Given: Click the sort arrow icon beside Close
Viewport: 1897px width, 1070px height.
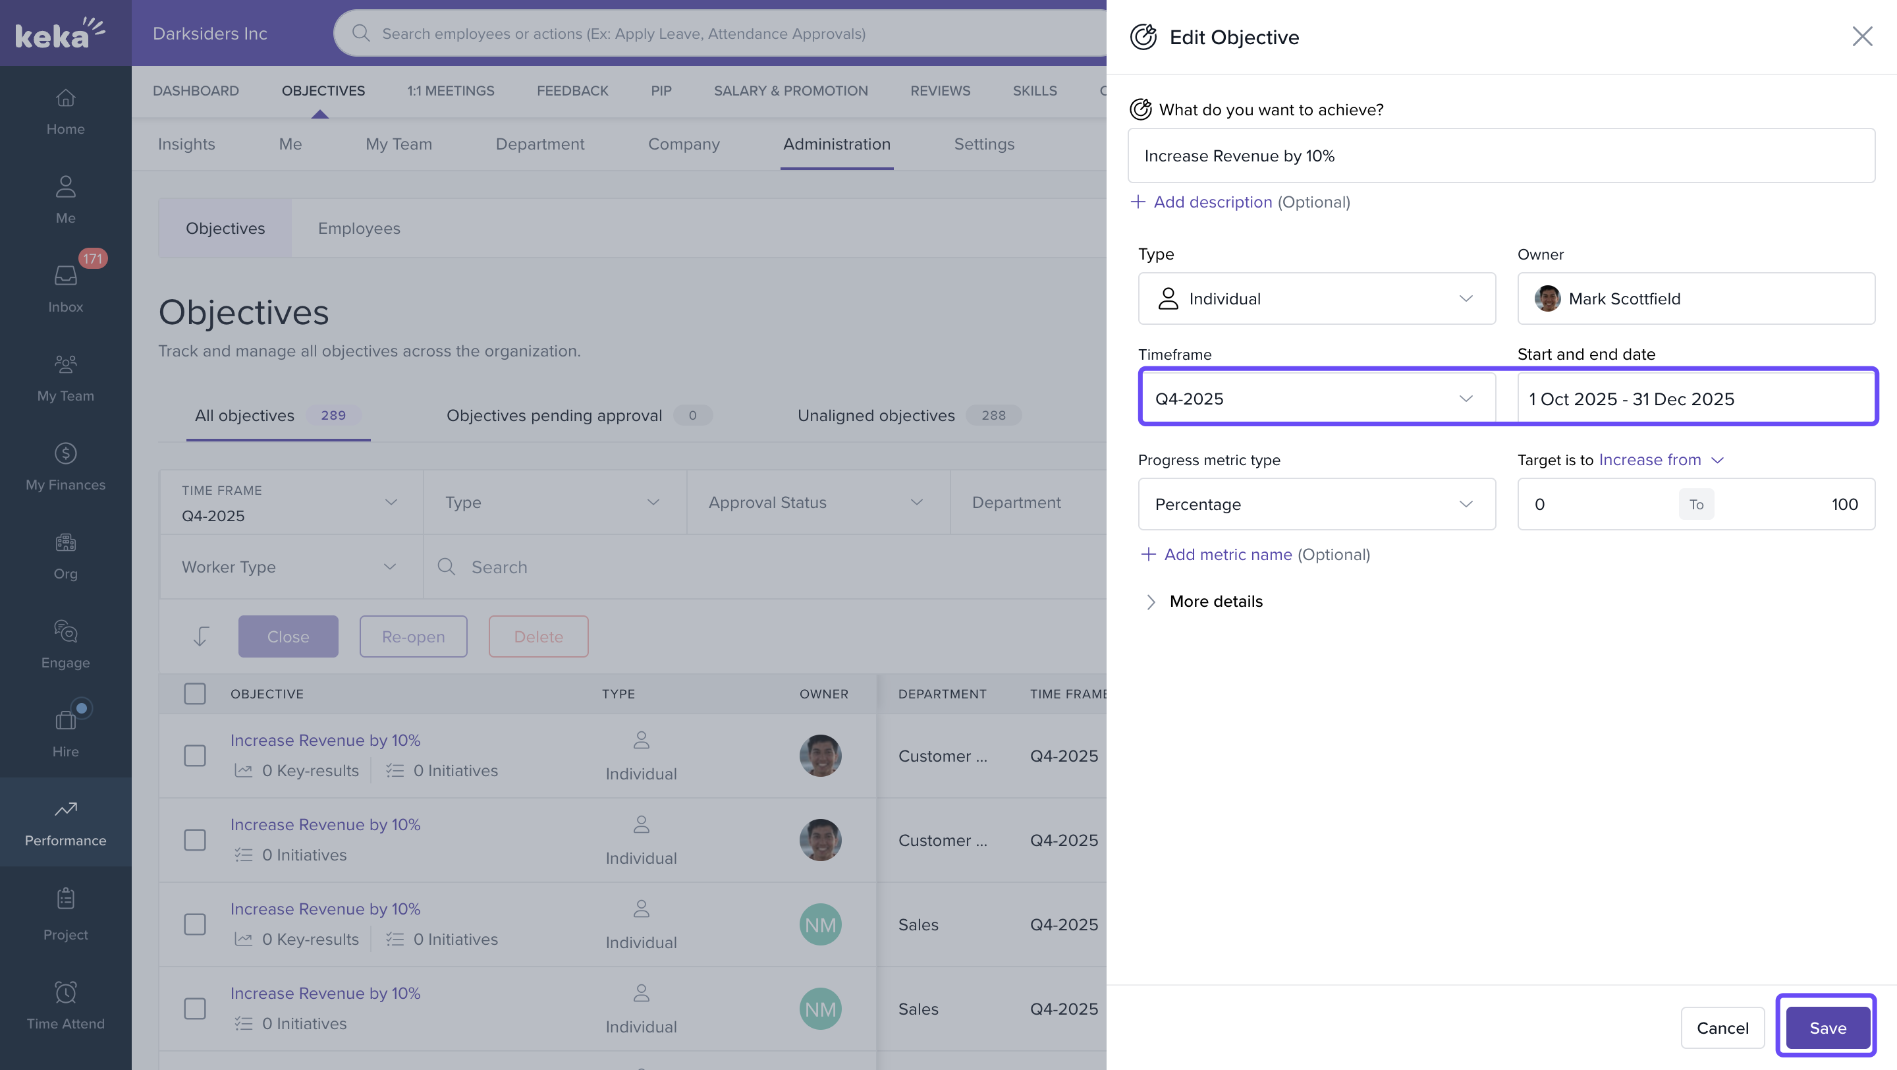Looking at the screenshot, I should tap(200, 636).
